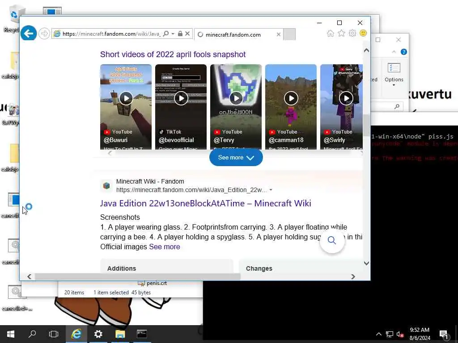
Task: Play the @Buwuri YouTube video
Action: [x=126, y=98]
